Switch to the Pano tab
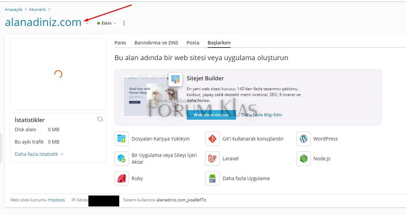This screenshot has height=215, width=406. click(x=120, y=43)
